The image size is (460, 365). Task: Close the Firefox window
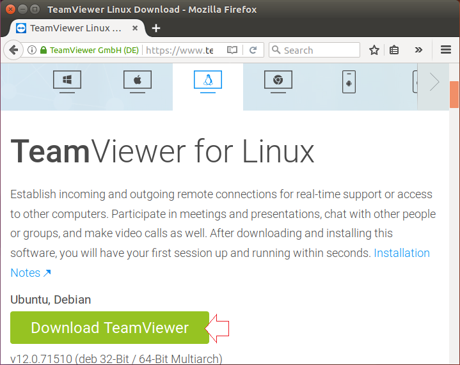tap(10, 10)
